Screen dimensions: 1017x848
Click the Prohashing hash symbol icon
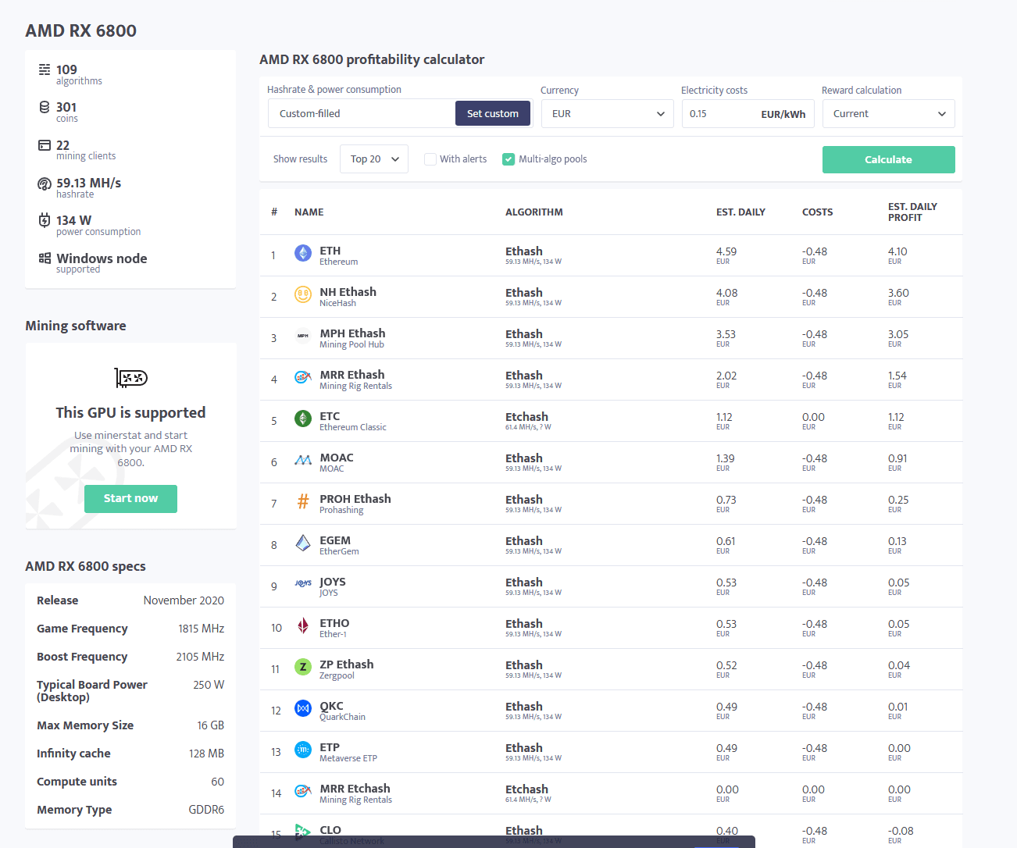tap(303, 501)
